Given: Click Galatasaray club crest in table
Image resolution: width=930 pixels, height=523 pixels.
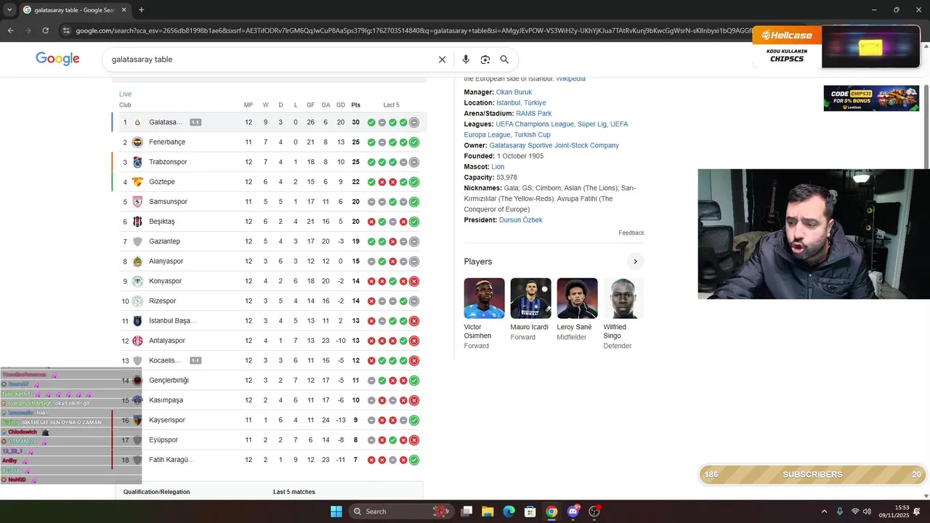Looking at the screenshot, I should click(137, 122).
